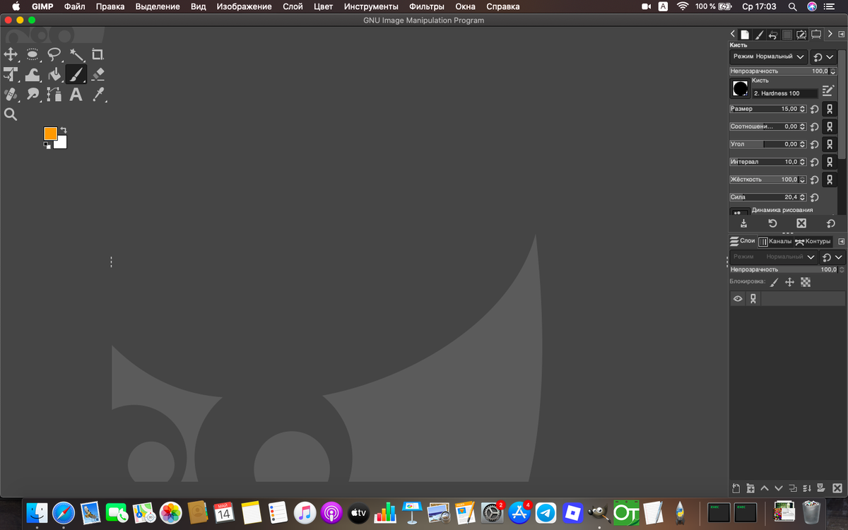Toggle link for Угол to brush

(x=830, y=144)
